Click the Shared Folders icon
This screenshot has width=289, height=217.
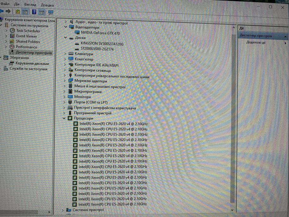point(12,41)
